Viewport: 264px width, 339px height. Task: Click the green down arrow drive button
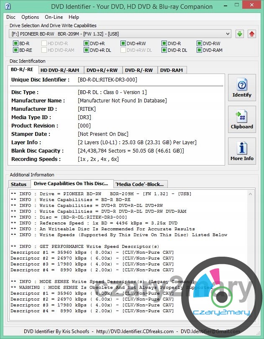[239, 34]
